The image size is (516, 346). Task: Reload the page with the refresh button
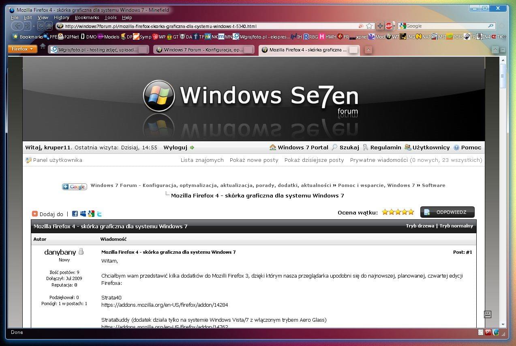[40, 26]
